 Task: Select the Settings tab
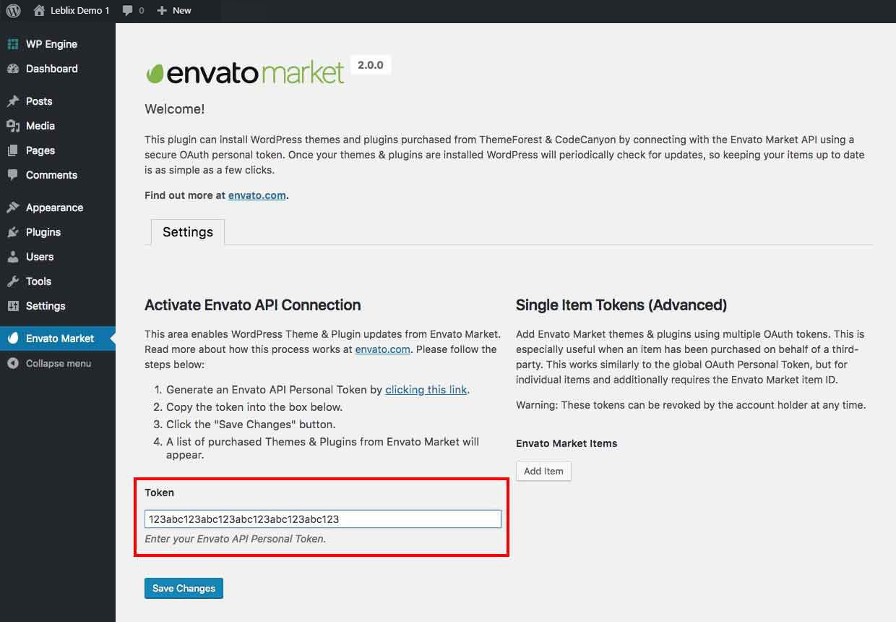[187, 232]
